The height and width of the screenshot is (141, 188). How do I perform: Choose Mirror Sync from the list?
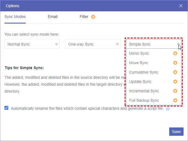154,53
